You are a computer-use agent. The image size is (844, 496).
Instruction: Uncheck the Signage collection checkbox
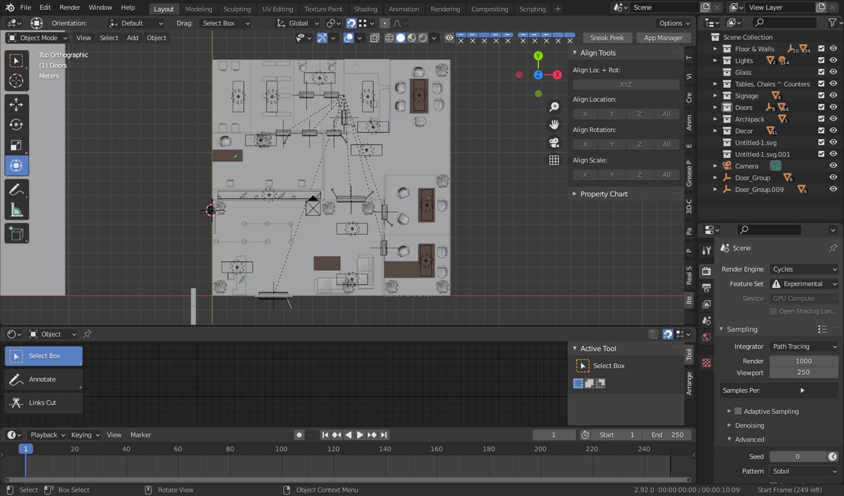821,96
